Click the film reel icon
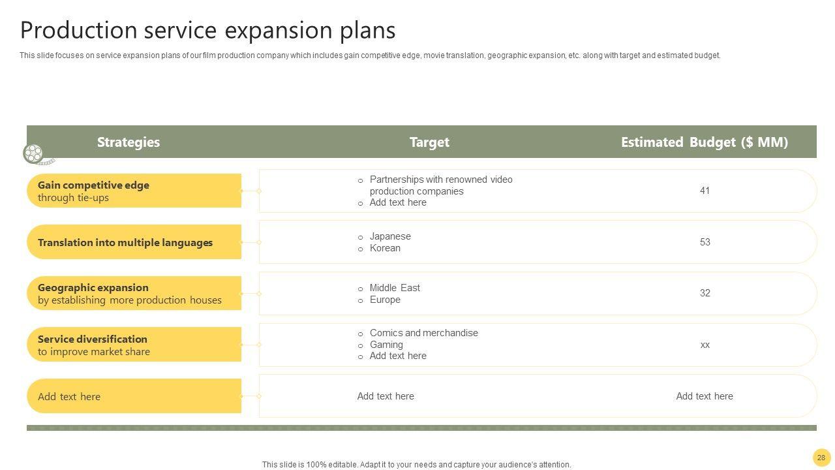835x470 pixels. pyautogui.click(x=34, y=154)
